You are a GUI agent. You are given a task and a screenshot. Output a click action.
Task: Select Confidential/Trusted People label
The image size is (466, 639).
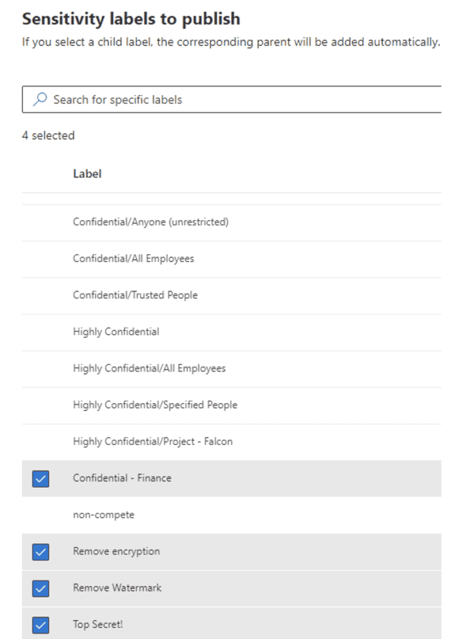[231, 296]
